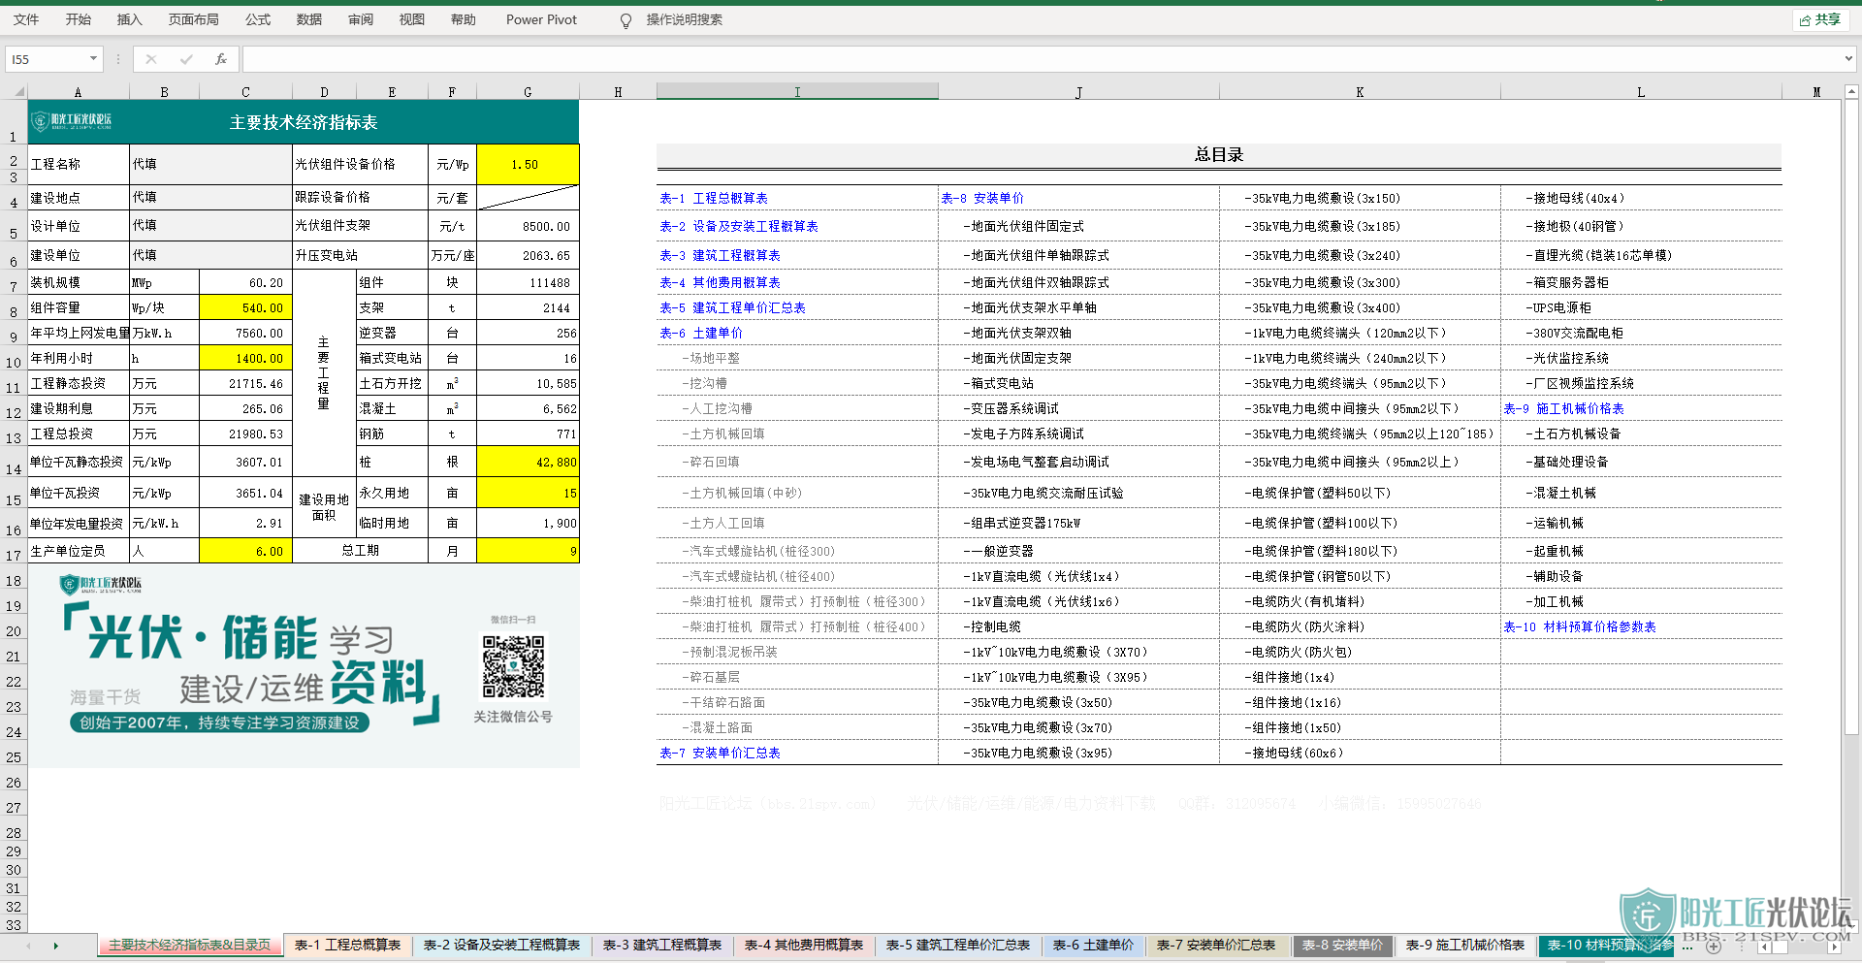Click the new sheet plus icon
Screen dimensions: 1862x963
point(1714,947)
